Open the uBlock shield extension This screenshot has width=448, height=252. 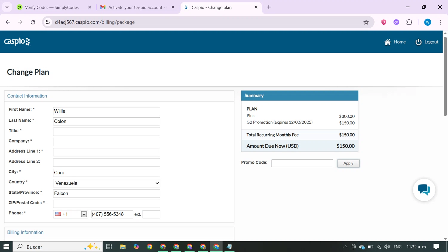[x=384, y=22]
